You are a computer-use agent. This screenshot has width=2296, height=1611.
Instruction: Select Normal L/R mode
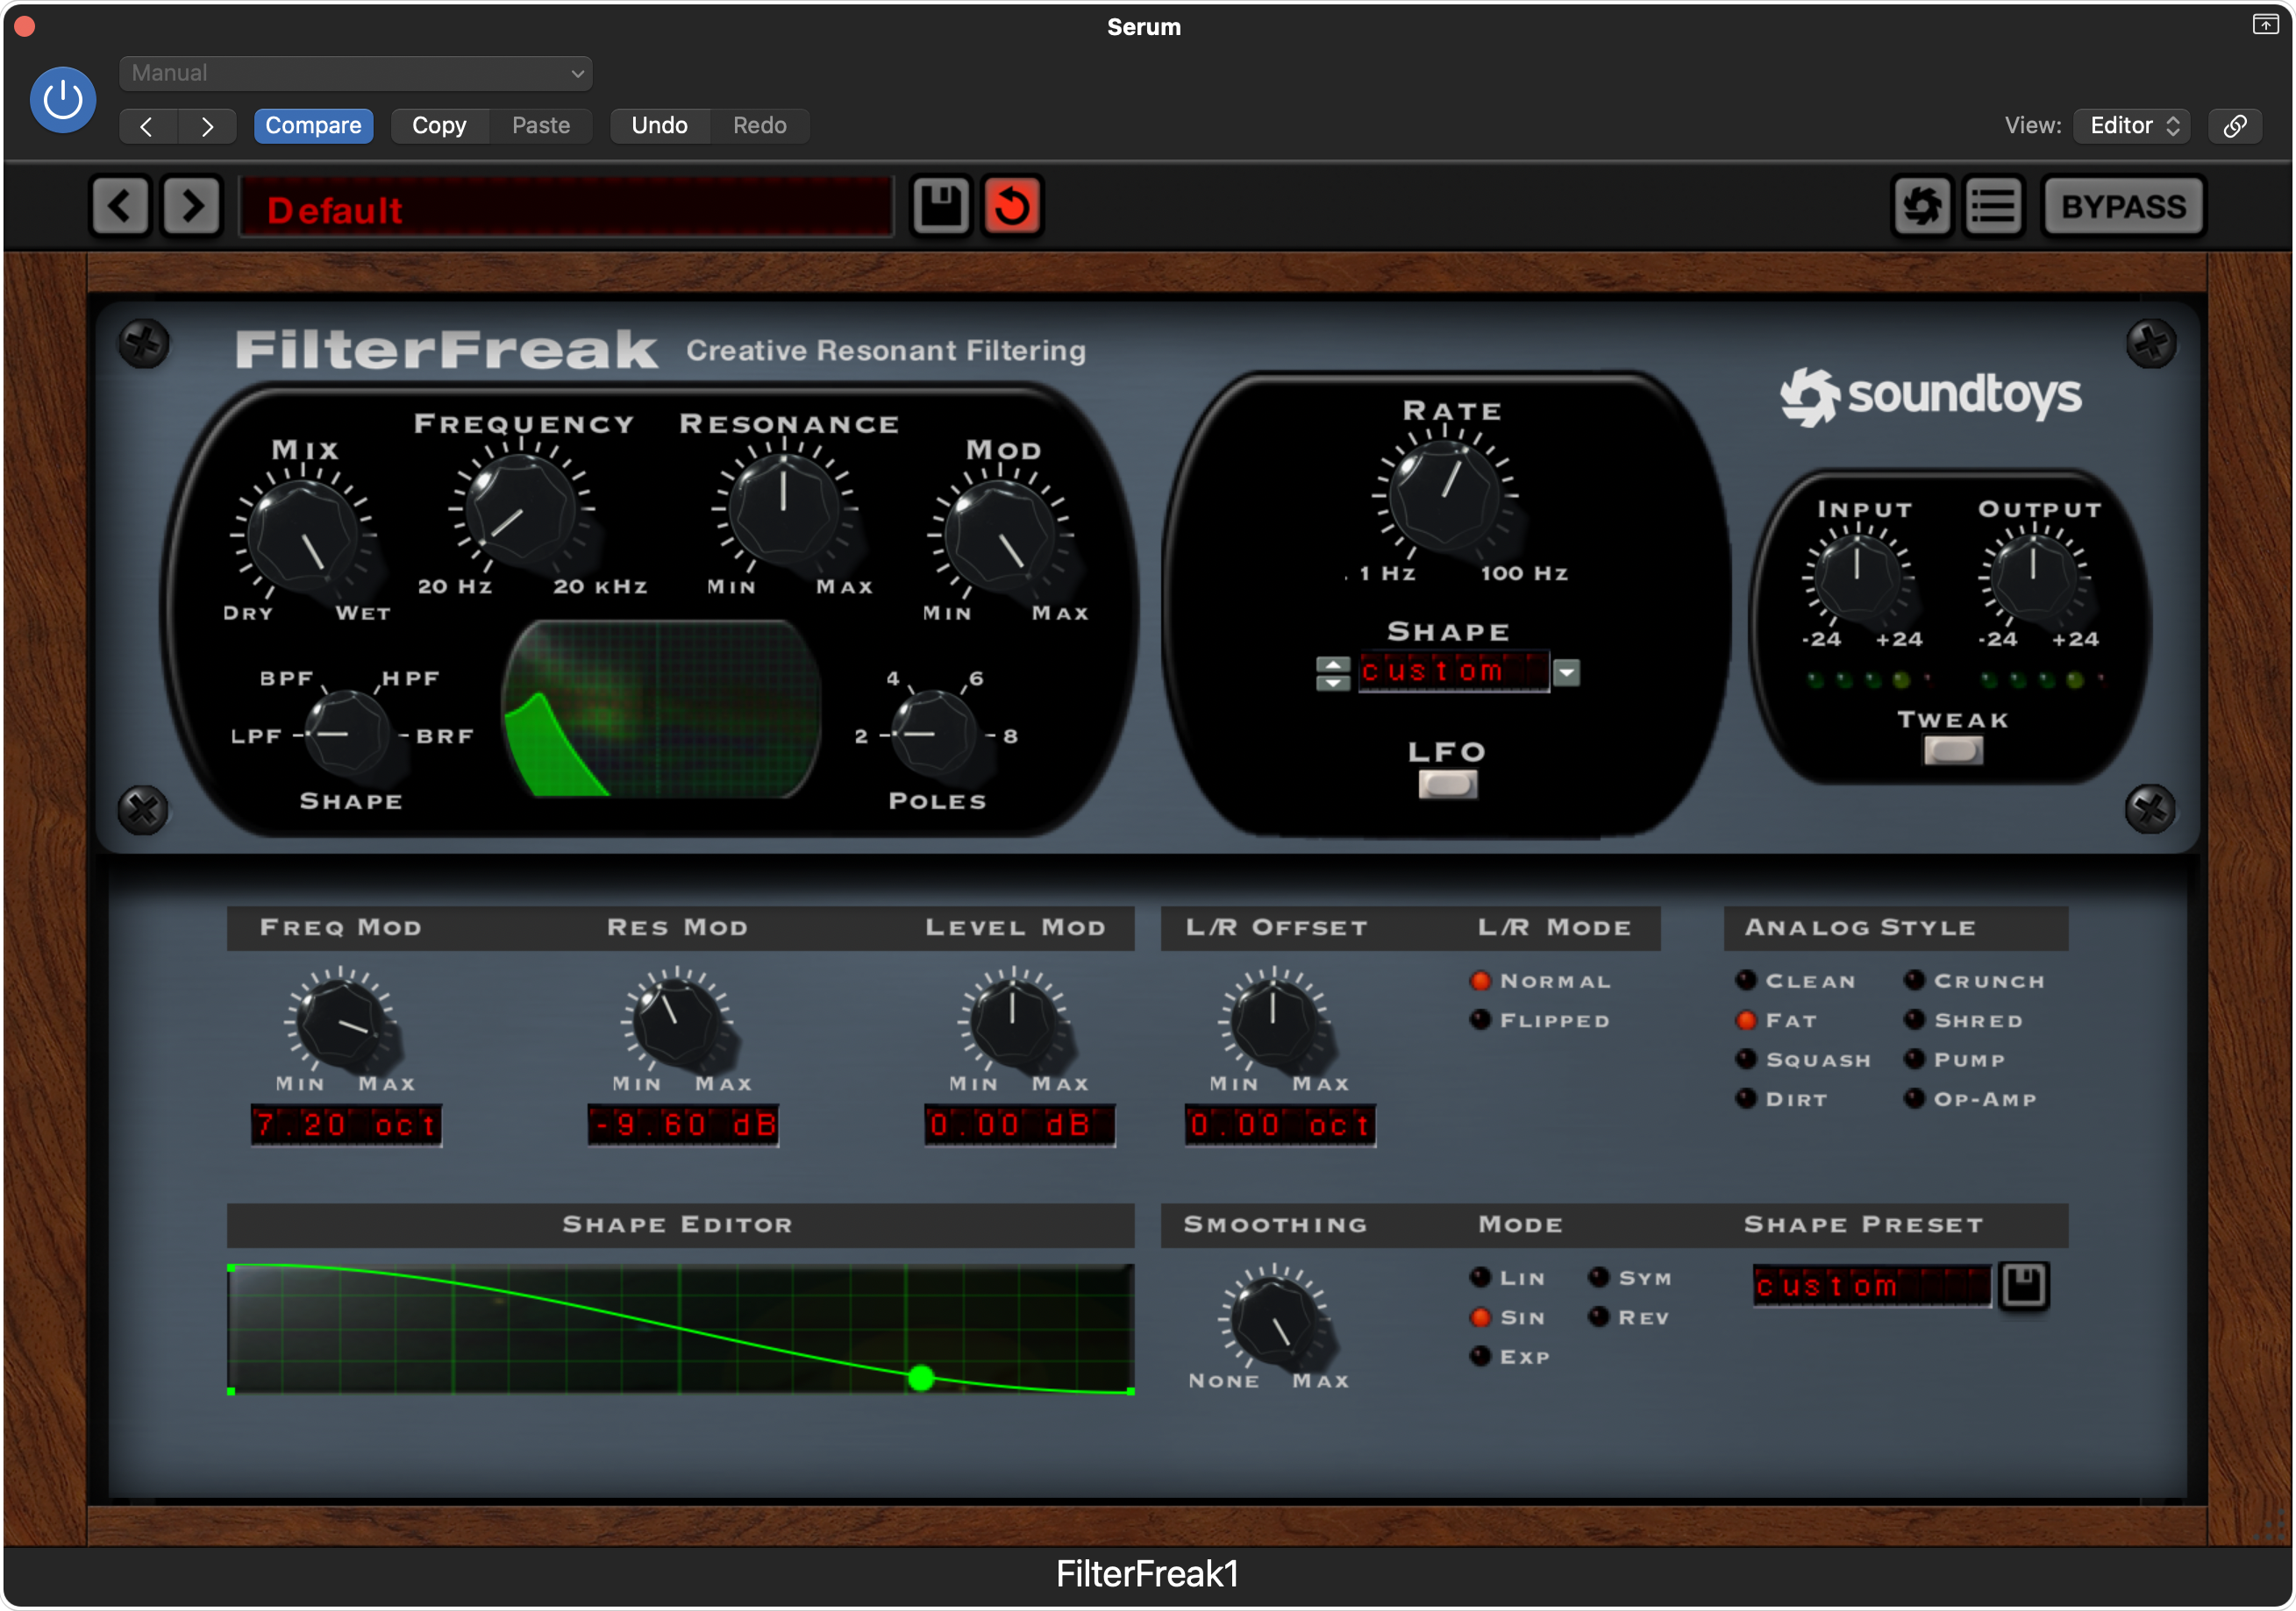coord(1480,982)
